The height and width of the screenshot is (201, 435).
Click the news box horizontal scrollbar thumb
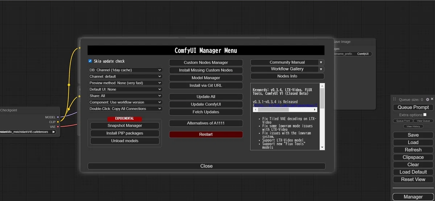273,109
